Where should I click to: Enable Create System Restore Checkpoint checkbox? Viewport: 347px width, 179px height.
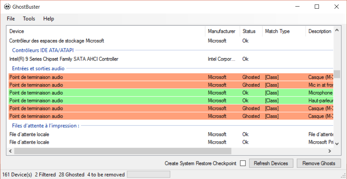pos(243,163)
